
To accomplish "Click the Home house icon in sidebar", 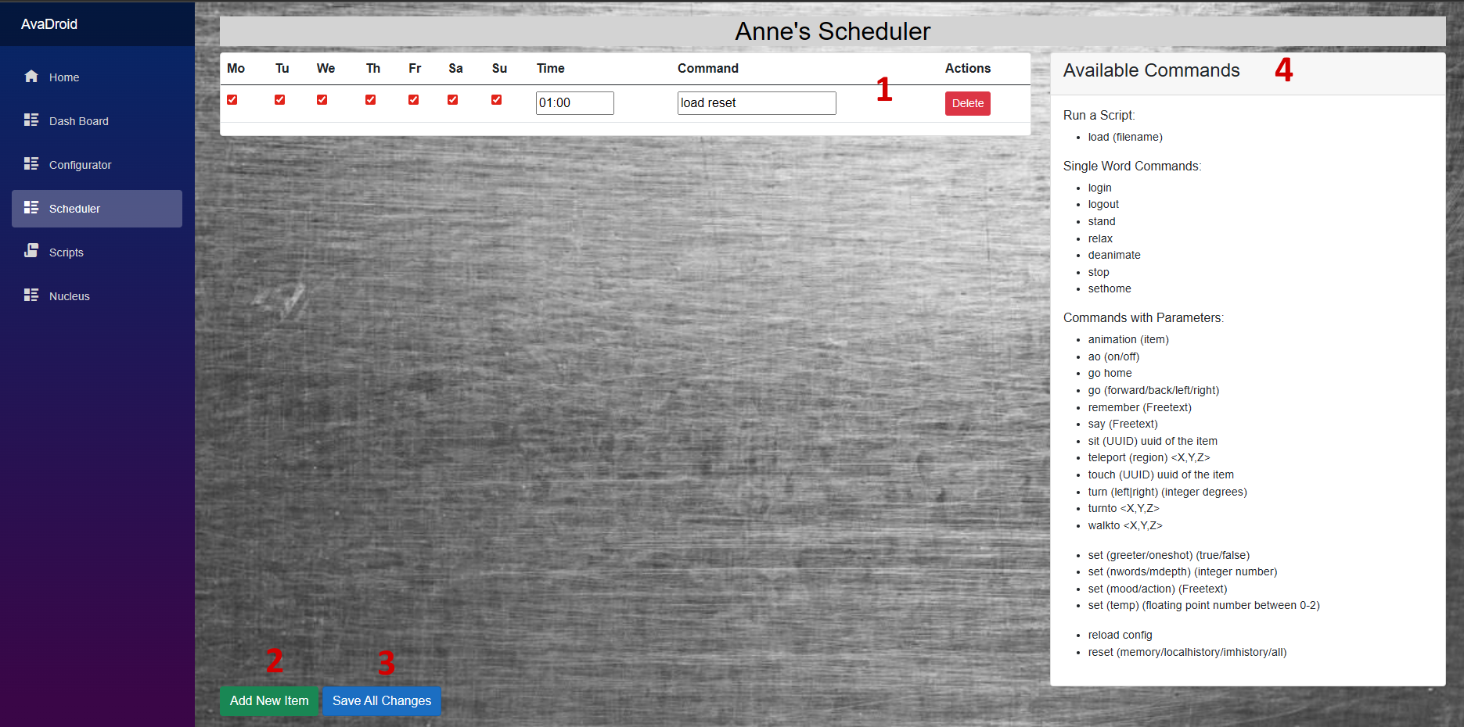I will tap(31, 77).
